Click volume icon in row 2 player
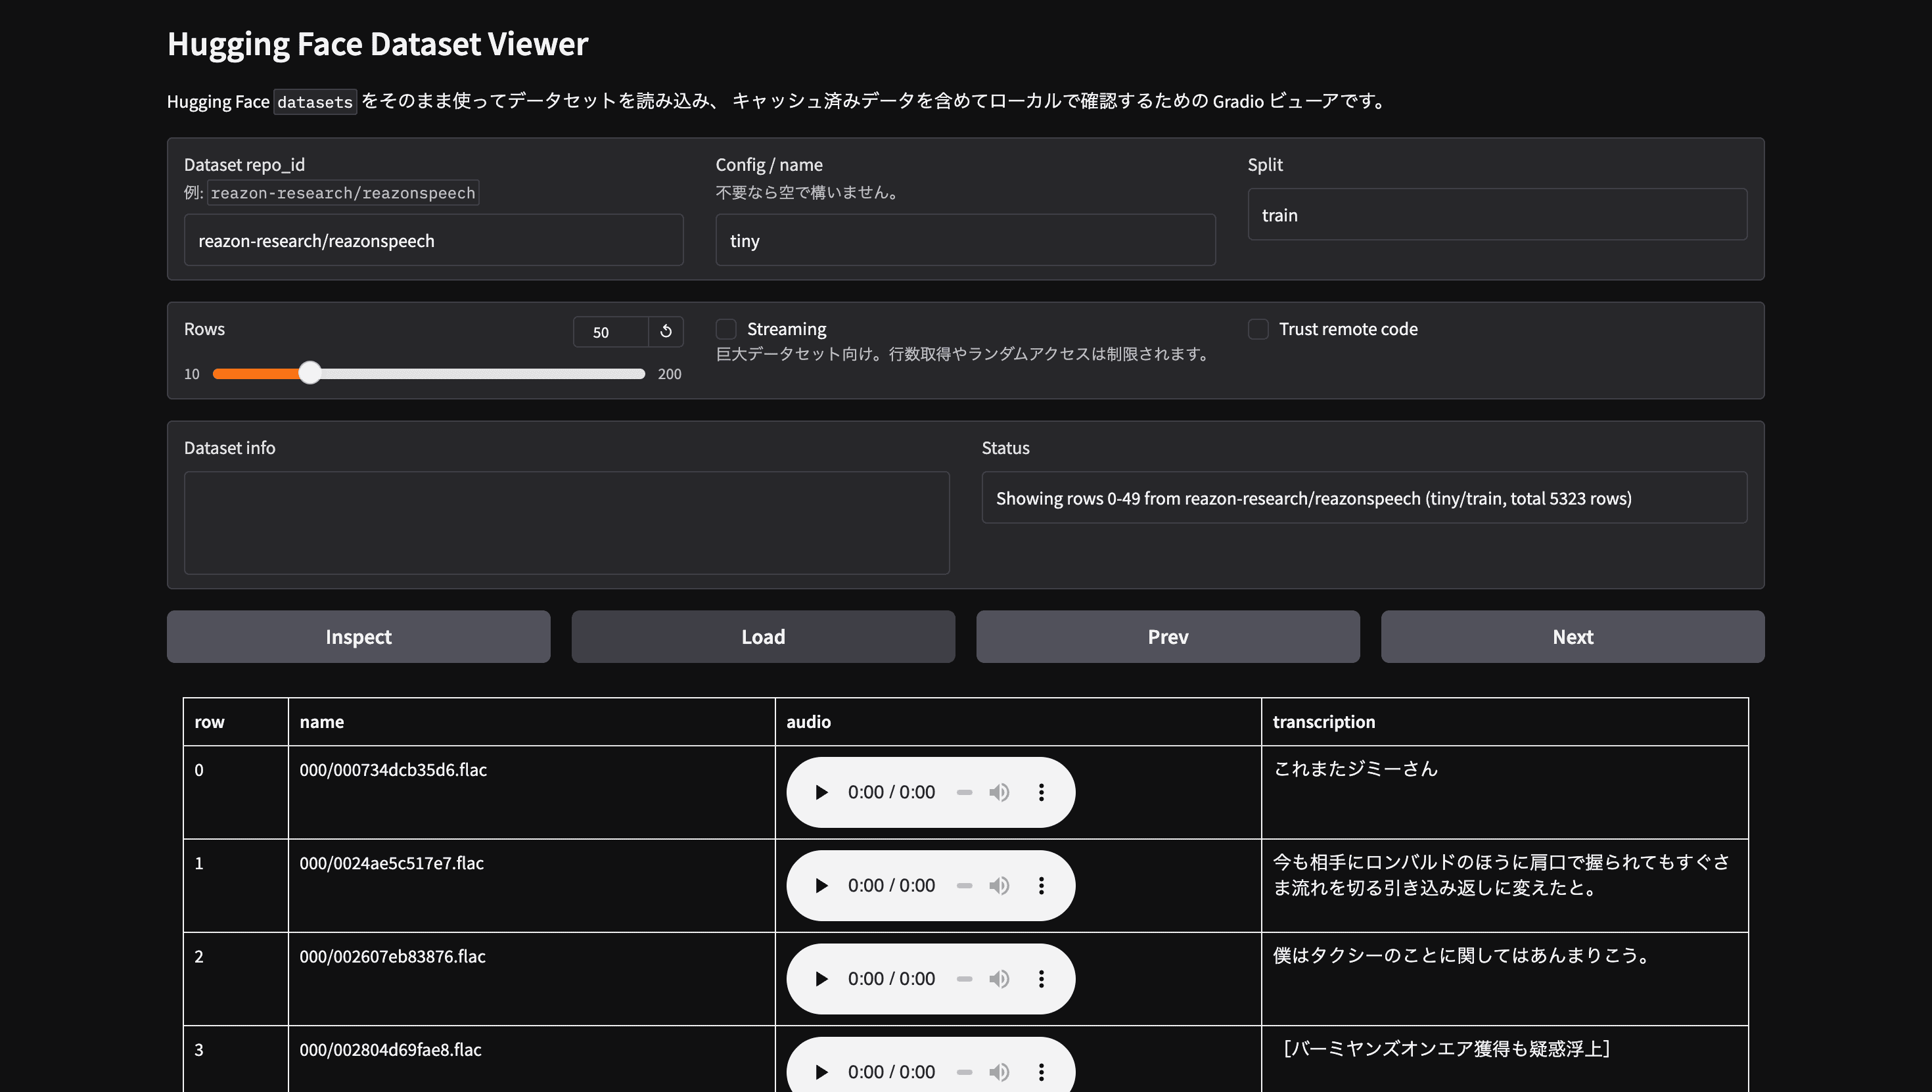Viewport: 1932px width, 1092px height. [x=999, y=979]
